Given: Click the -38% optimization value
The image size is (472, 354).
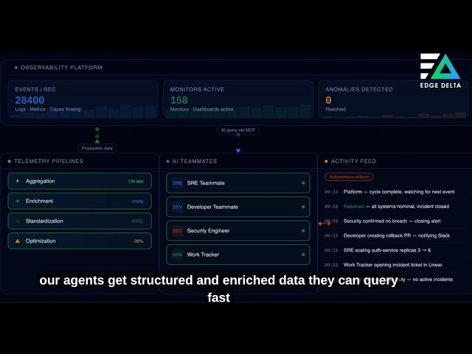Looking at the screenshot, I should pyautogui.click(x=138, y=241).
